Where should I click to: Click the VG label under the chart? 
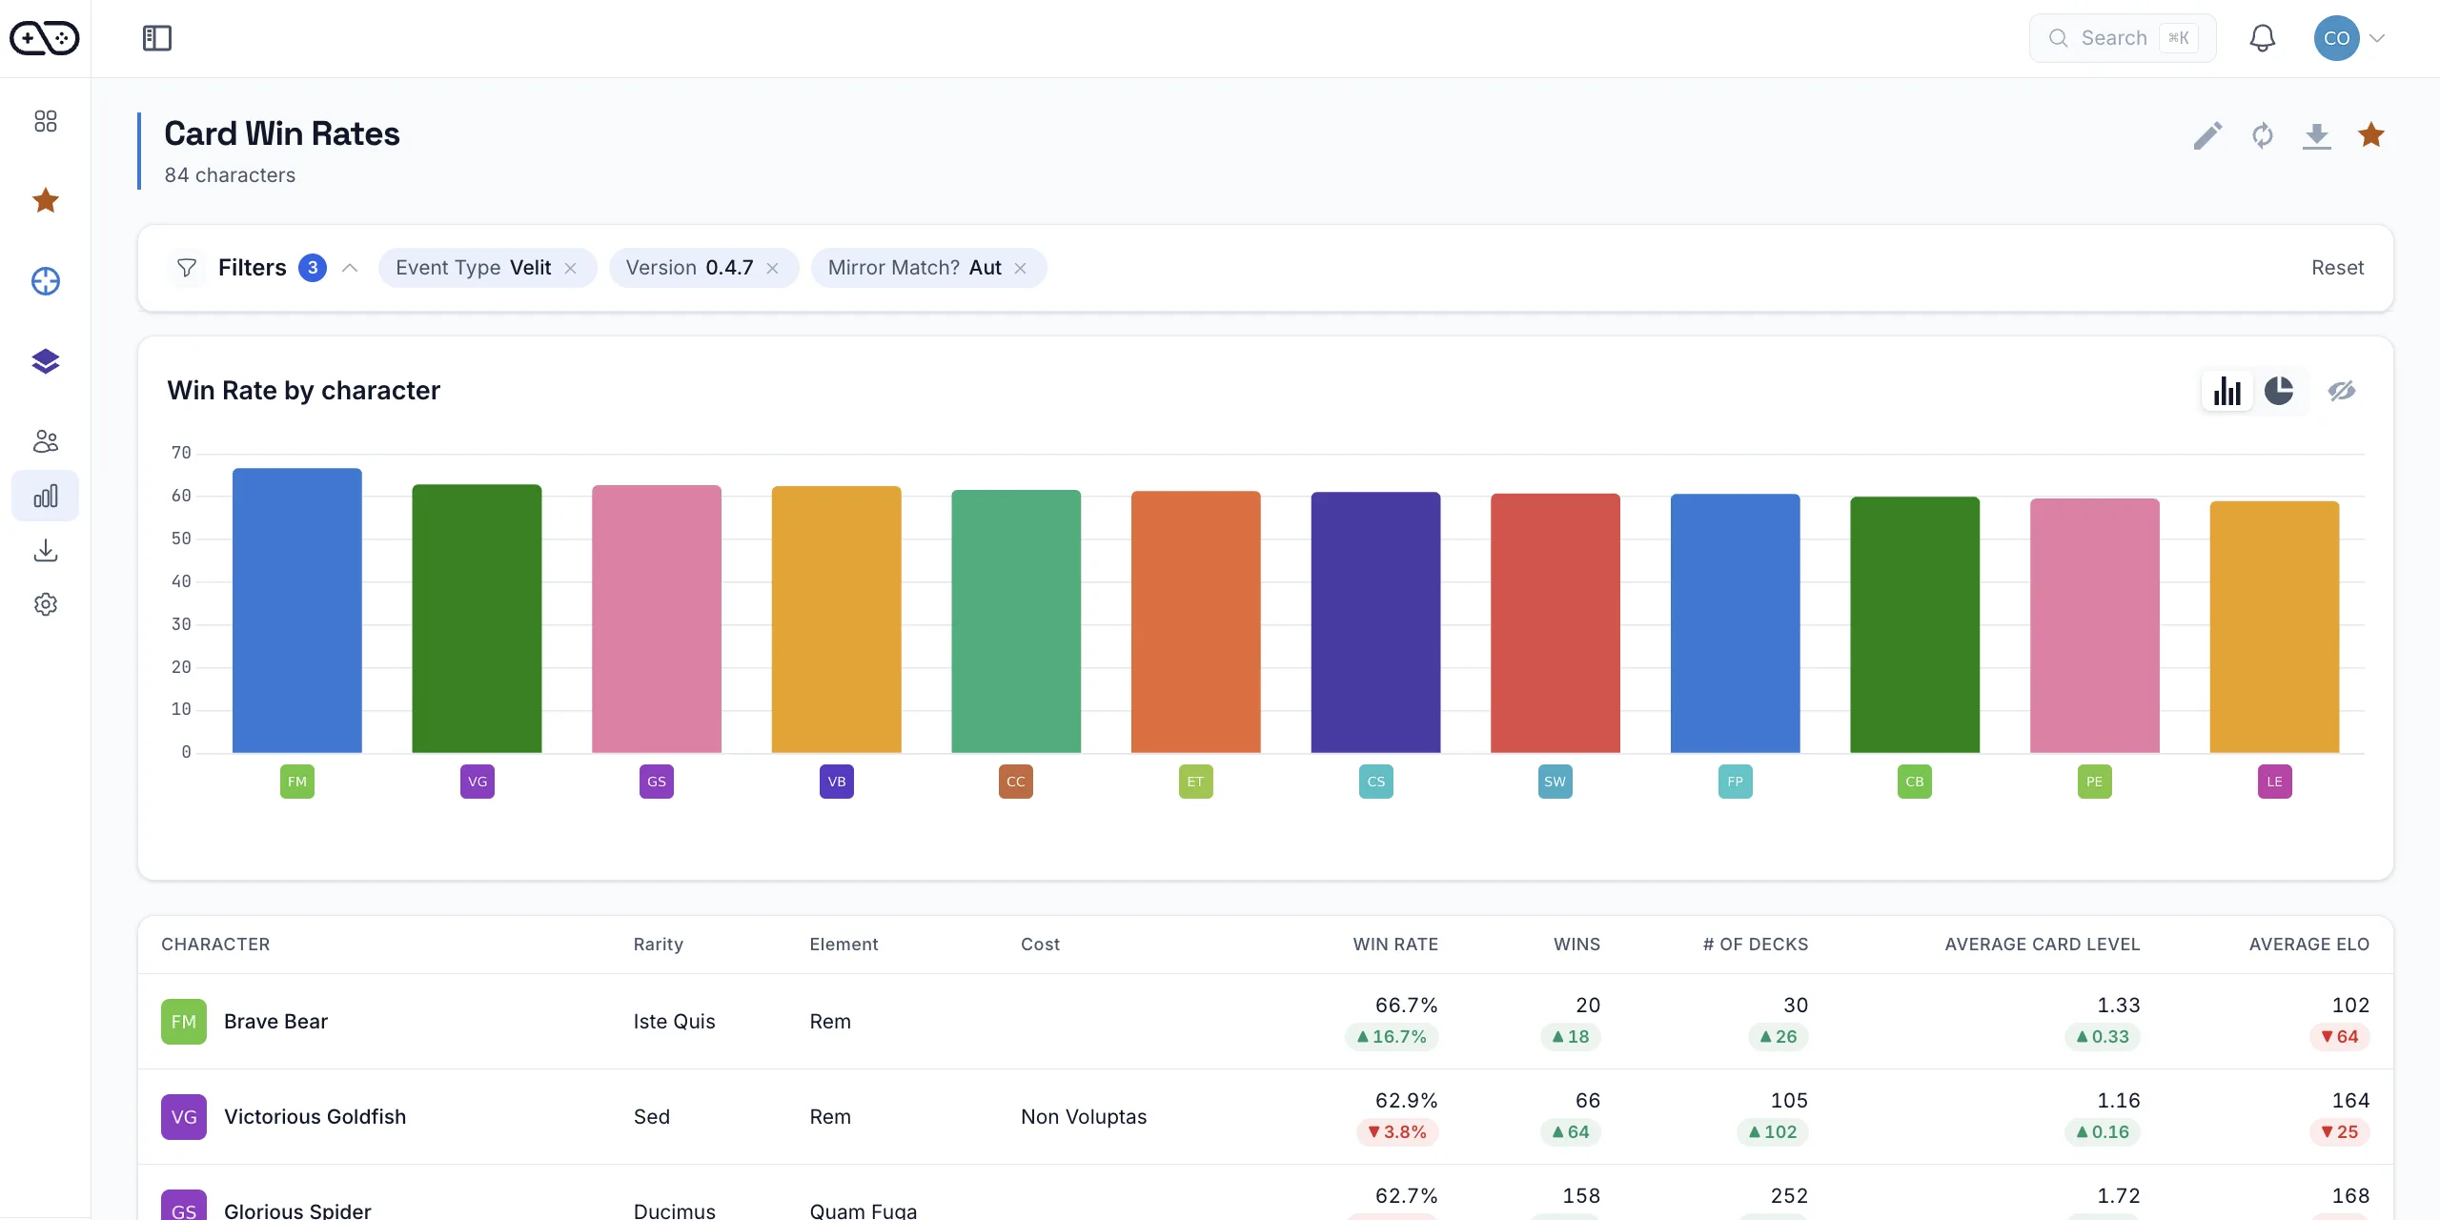(478, 782)
